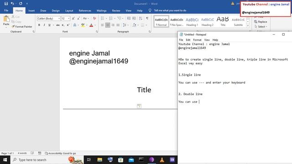Switch to the Layout ribbon tab
The image size is (292, 164).
69,10
